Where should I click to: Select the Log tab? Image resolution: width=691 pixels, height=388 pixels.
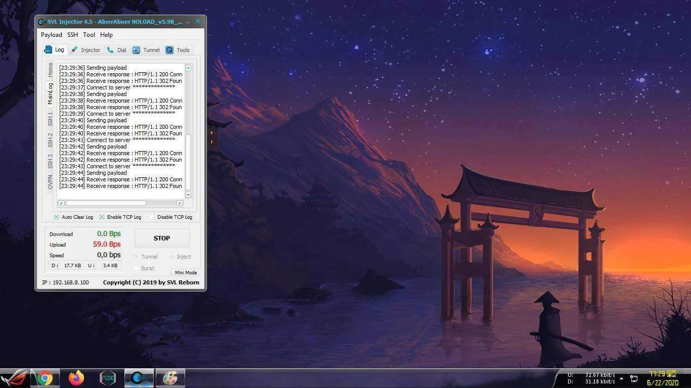(55, 50)
